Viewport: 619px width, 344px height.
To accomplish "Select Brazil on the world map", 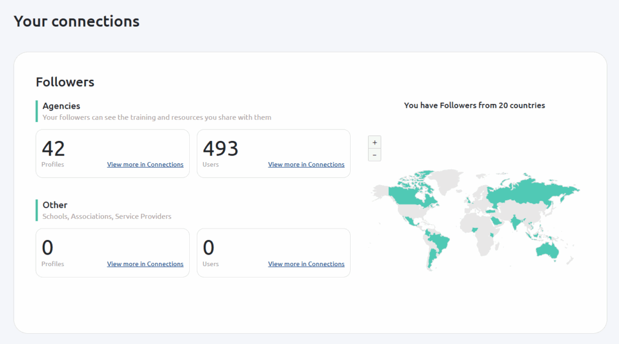I will click(x=439, y=242).
